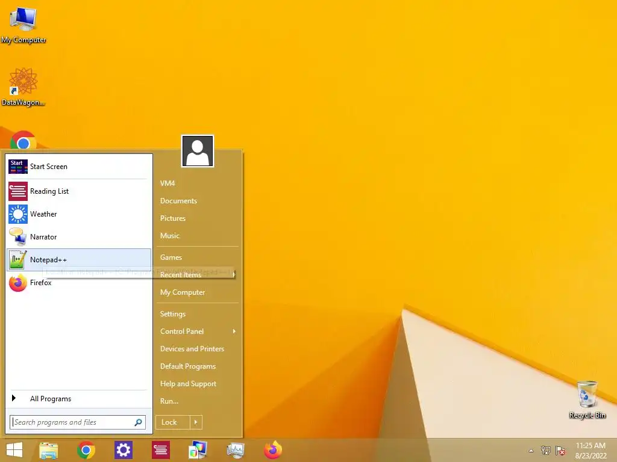617x462 pixels.
Task: Launch Reading List from start menu
Action: (x=79, y=191)
